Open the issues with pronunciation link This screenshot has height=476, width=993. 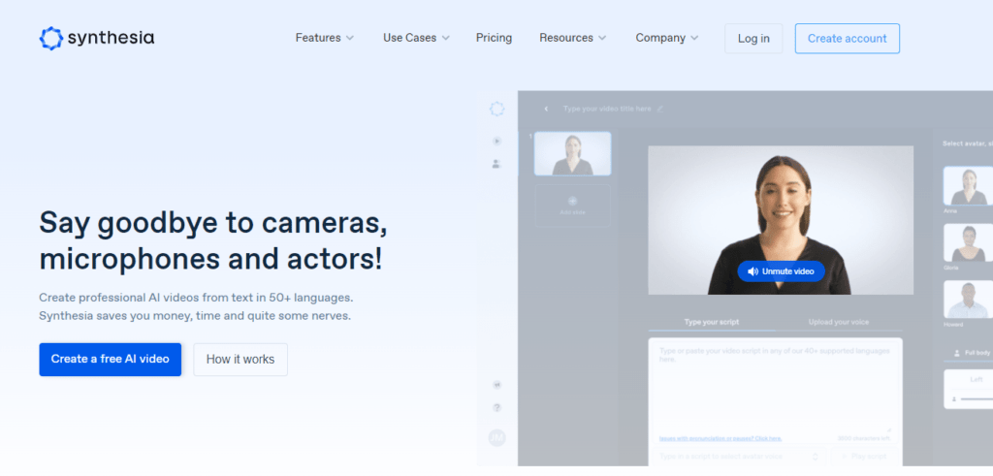click(x=721, y=438)
